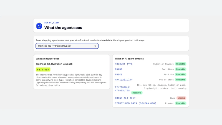Click the Readable badge under Filterable Attributes
The width and height of the screenshot is (222, 125).
click(137, 93)
